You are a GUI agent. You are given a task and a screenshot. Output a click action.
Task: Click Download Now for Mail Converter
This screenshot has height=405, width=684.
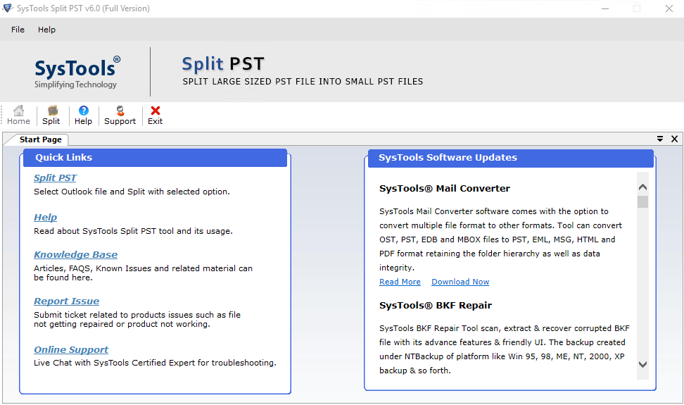coord(460,282)
